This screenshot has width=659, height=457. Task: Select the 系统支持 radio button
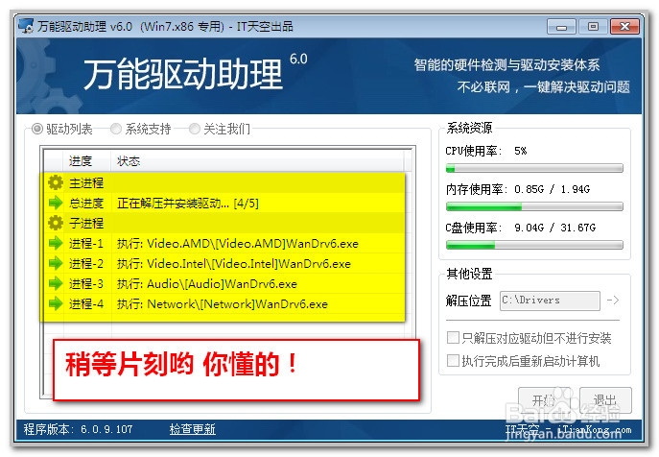115,129
